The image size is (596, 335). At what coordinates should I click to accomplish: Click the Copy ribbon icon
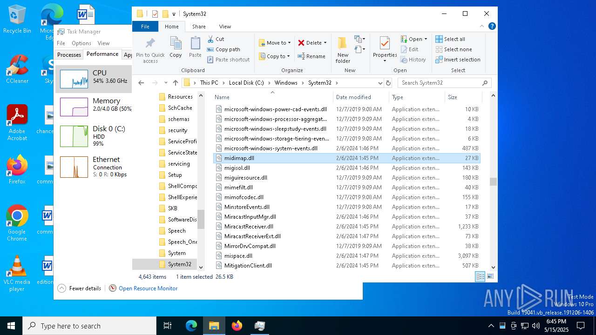coord(176,47)
